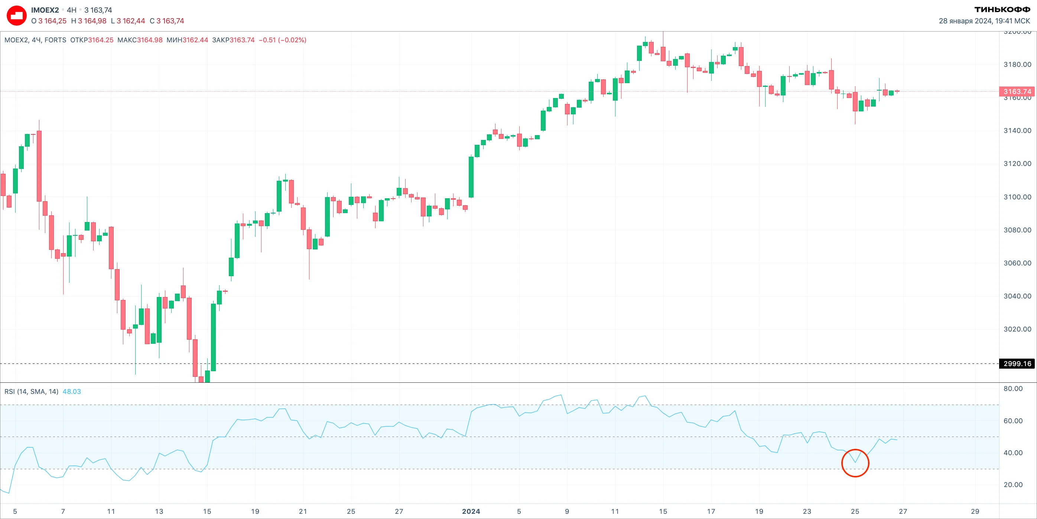This screenshot has height=519, width=1037.
Task: Click the timestamp 28 января 2024, 19:41 МСК
Action: coord(984,21)
